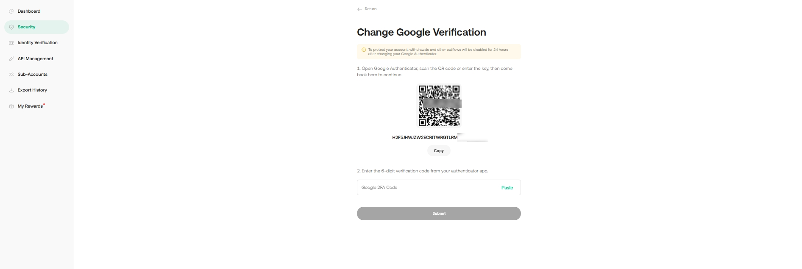Go to Identity Verification section
The width and height of the screenshot is (802, 269).
(37, 43)
